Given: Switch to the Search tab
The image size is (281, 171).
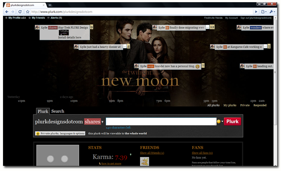Looking at the screenshot, I should tap(58, 111).
